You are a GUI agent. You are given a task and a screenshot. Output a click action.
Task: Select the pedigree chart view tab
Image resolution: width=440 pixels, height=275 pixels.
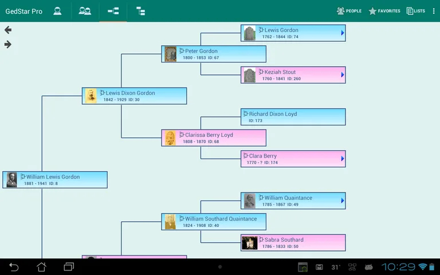click(113, 11)
